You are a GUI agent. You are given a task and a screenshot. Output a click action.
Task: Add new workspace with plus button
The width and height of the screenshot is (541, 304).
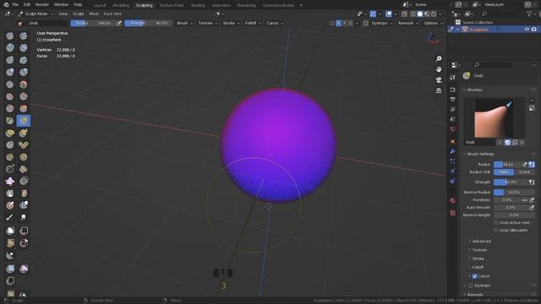[x=301, y=5]
